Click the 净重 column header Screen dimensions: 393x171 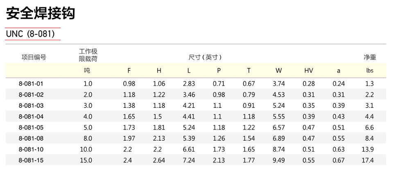pos(370,57)
